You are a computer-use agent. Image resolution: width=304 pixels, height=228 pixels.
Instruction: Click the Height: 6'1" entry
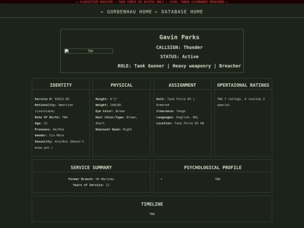pos(106,99)
